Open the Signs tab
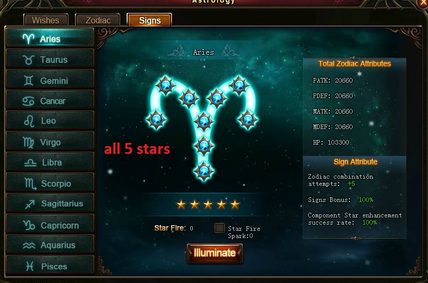The image size is (428, 283). [149, 20]
